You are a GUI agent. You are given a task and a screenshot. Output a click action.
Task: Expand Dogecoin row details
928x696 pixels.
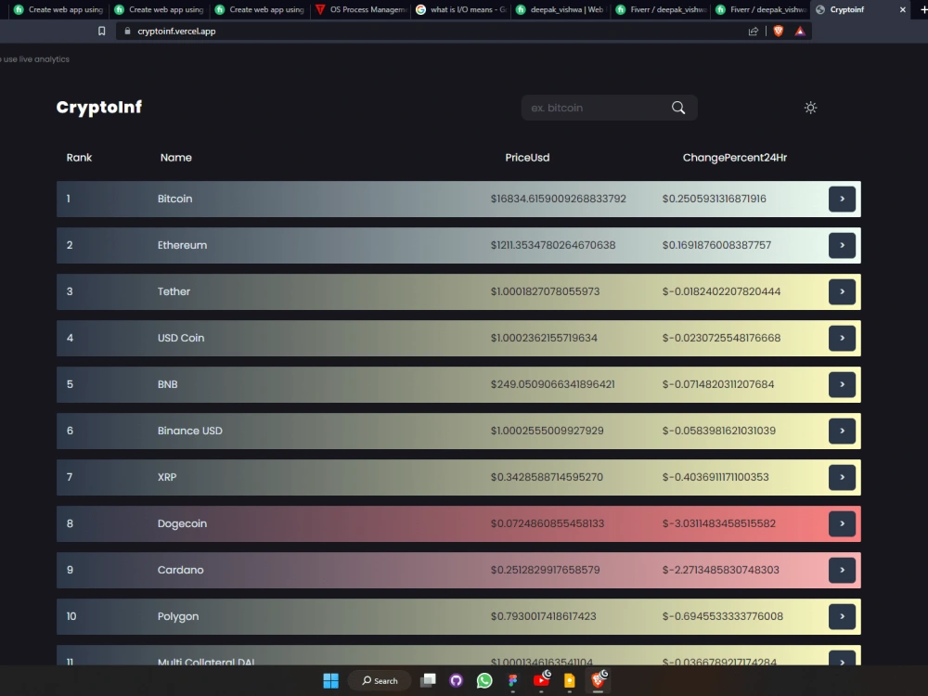[842, 523]
